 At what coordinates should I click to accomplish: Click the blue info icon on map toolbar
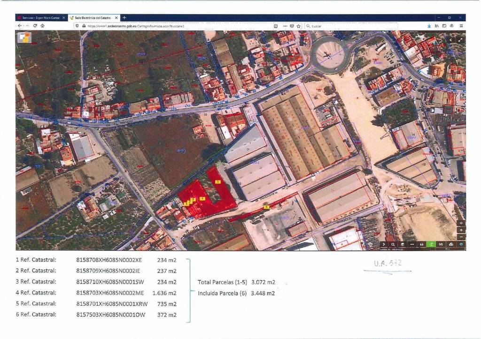[x=461, y=244]
